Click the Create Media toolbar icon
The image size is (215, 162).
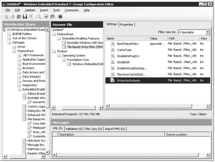click(52, 17)
